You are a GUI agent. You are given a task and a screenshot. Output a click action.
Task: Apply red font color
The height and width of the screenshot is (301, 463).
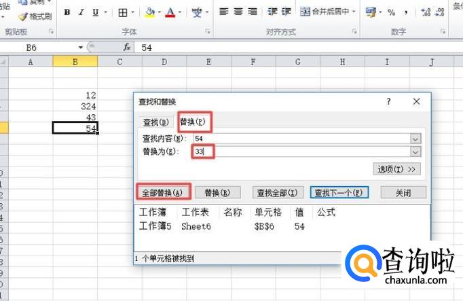[x=170, y=12]
